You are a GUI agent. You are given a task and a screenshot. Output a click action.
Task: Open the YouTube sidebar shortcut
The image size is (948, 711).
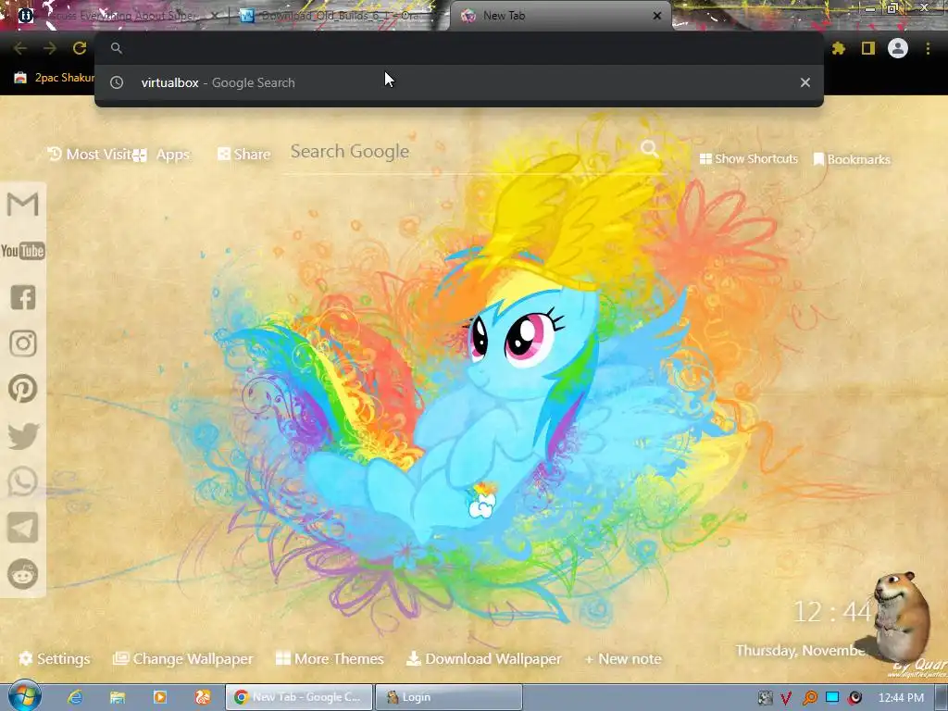(x=23, y=251)
